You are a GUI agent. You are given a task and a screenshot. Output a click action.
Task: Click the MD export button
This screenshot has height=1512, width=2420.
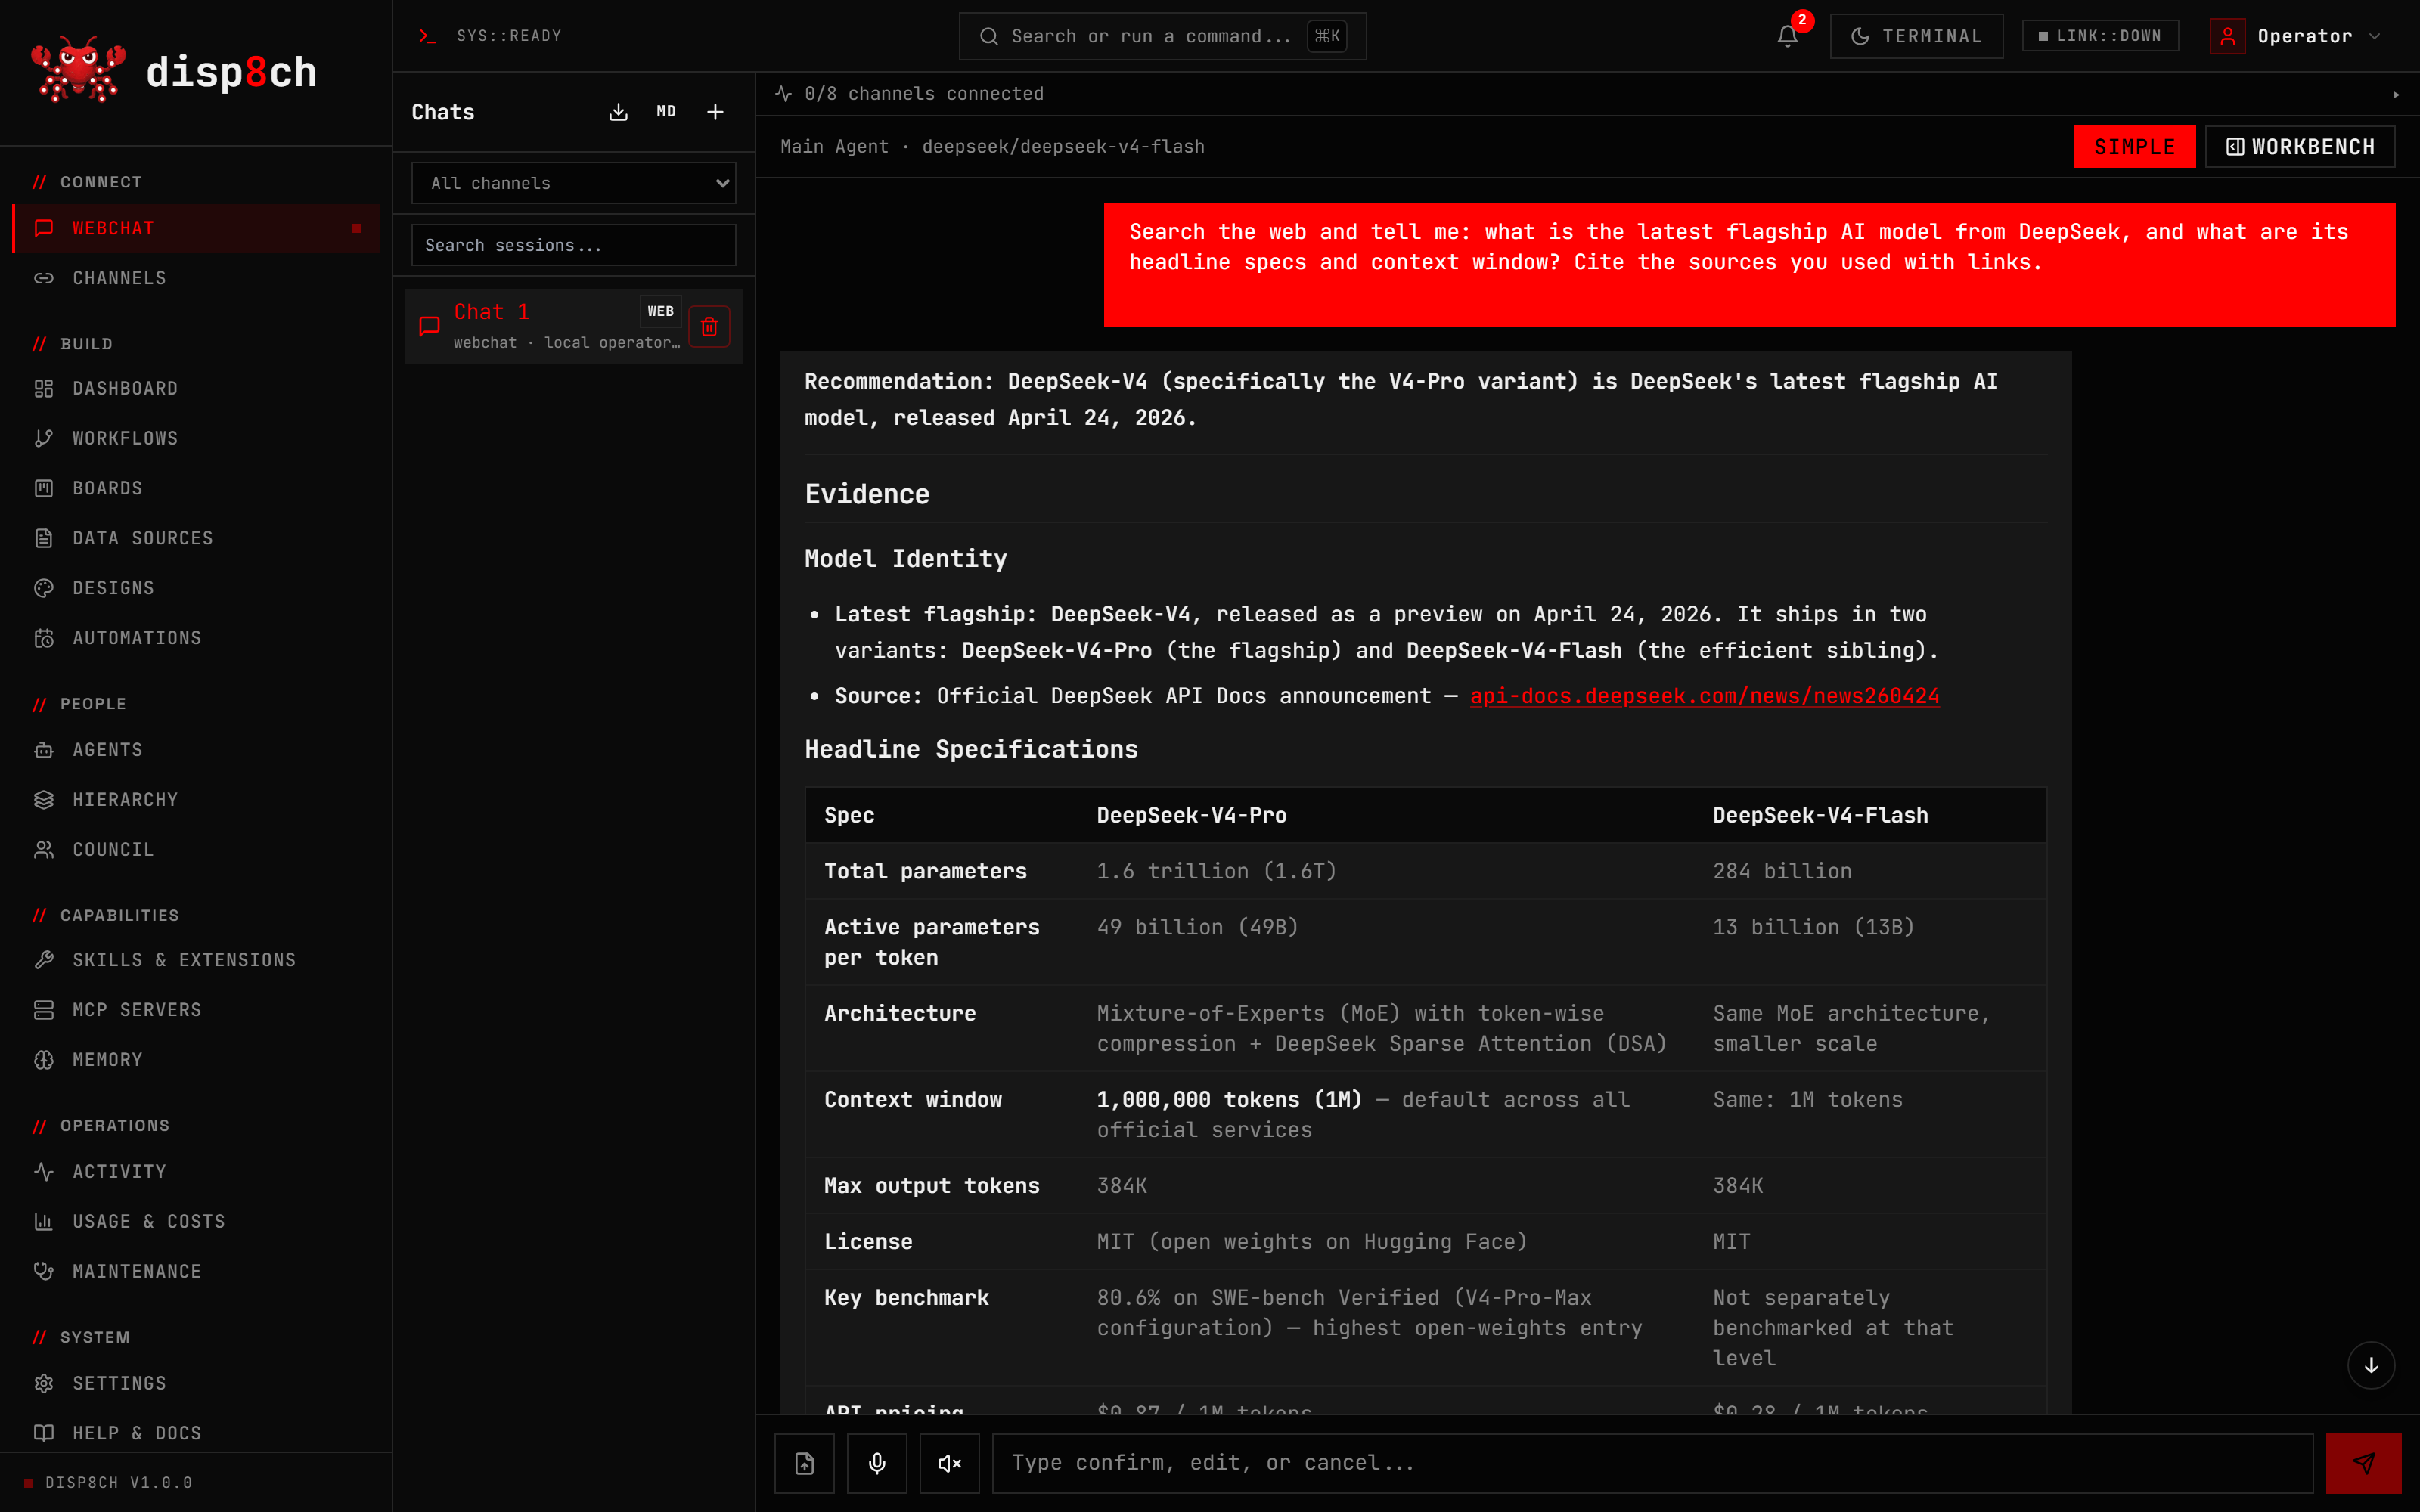[666, 112]
